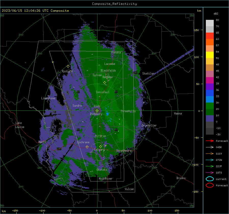The image size is (229, 214).
Task: Select the 51 dBZ yellow color swatch
Action: [210, 55]
